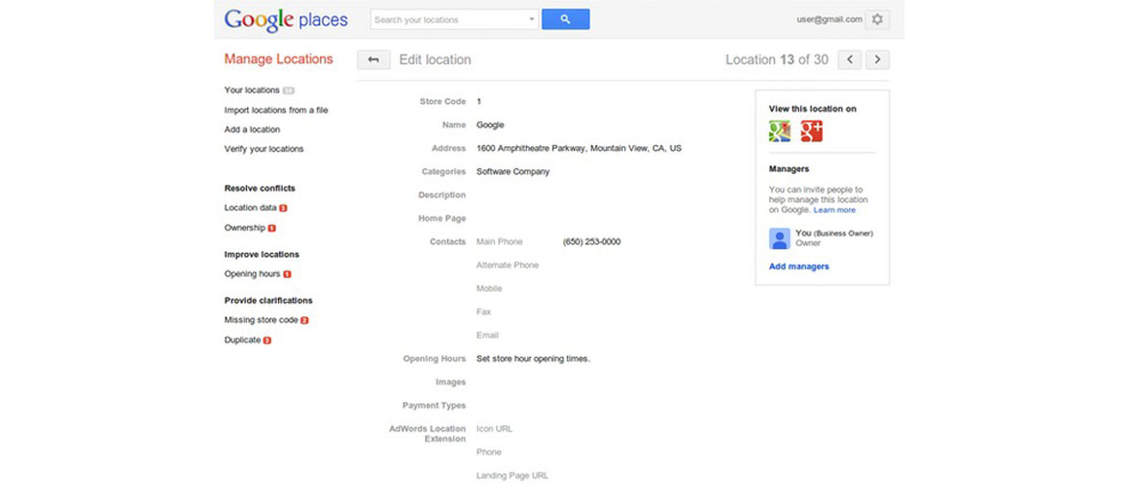
Task: Click the Landing Page URL field label
Action: point(512,476)
